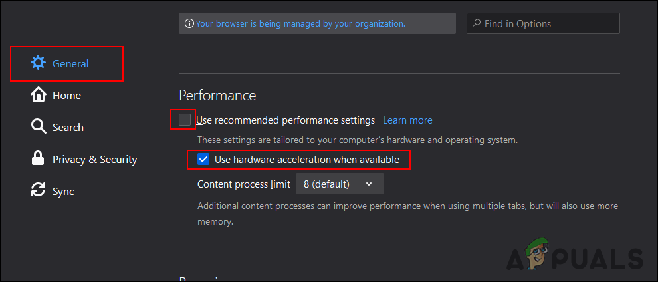Viewport: 658px width, 282px height.
Task: Click the Home house icon
Action: coord(39,95)
